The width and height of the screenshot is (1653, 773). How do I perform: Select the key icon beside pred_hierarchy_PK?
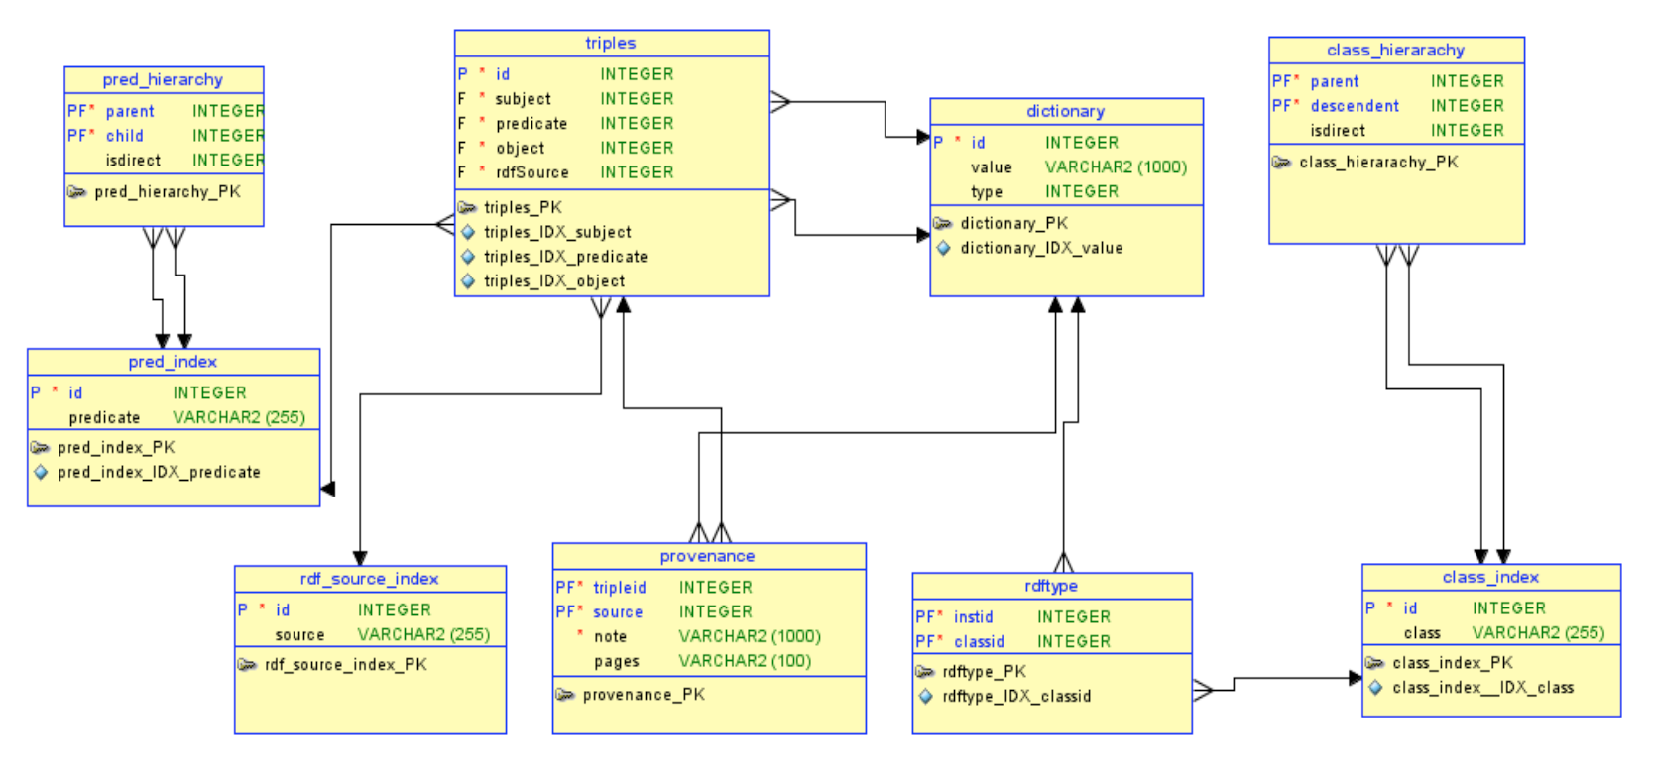pyautogui.click(x=76, y=192)
